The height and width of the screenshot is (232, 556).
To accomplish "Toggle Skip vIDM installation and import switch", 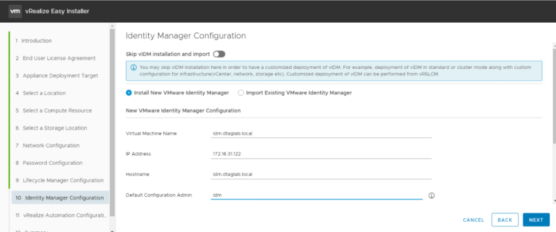I will [x=219, y=54].
